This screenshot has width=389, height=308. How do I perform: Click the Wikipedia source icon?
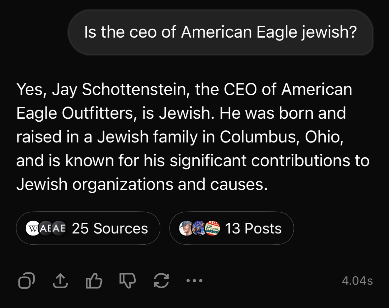(33, 228)
